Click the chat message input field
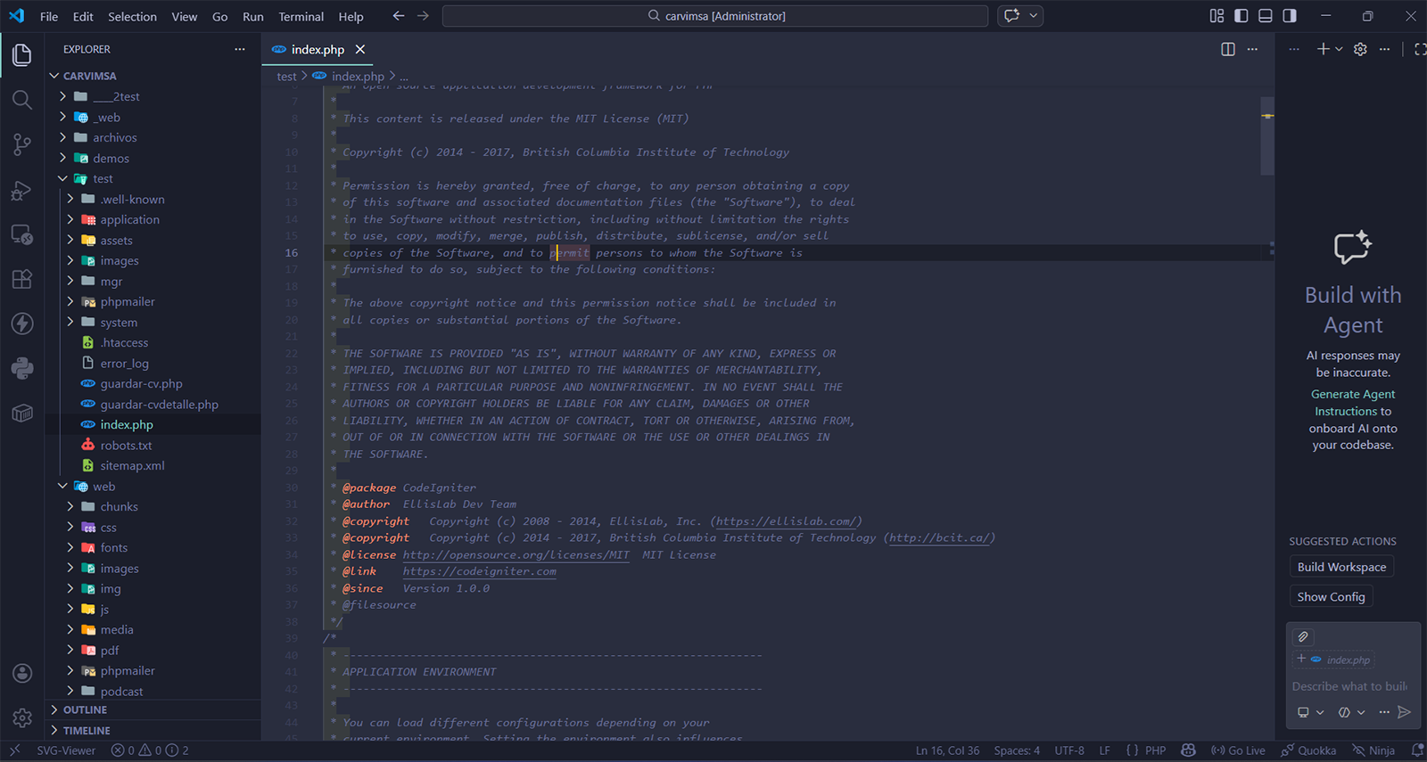The image size is (1427, 762). [1349, 686]
